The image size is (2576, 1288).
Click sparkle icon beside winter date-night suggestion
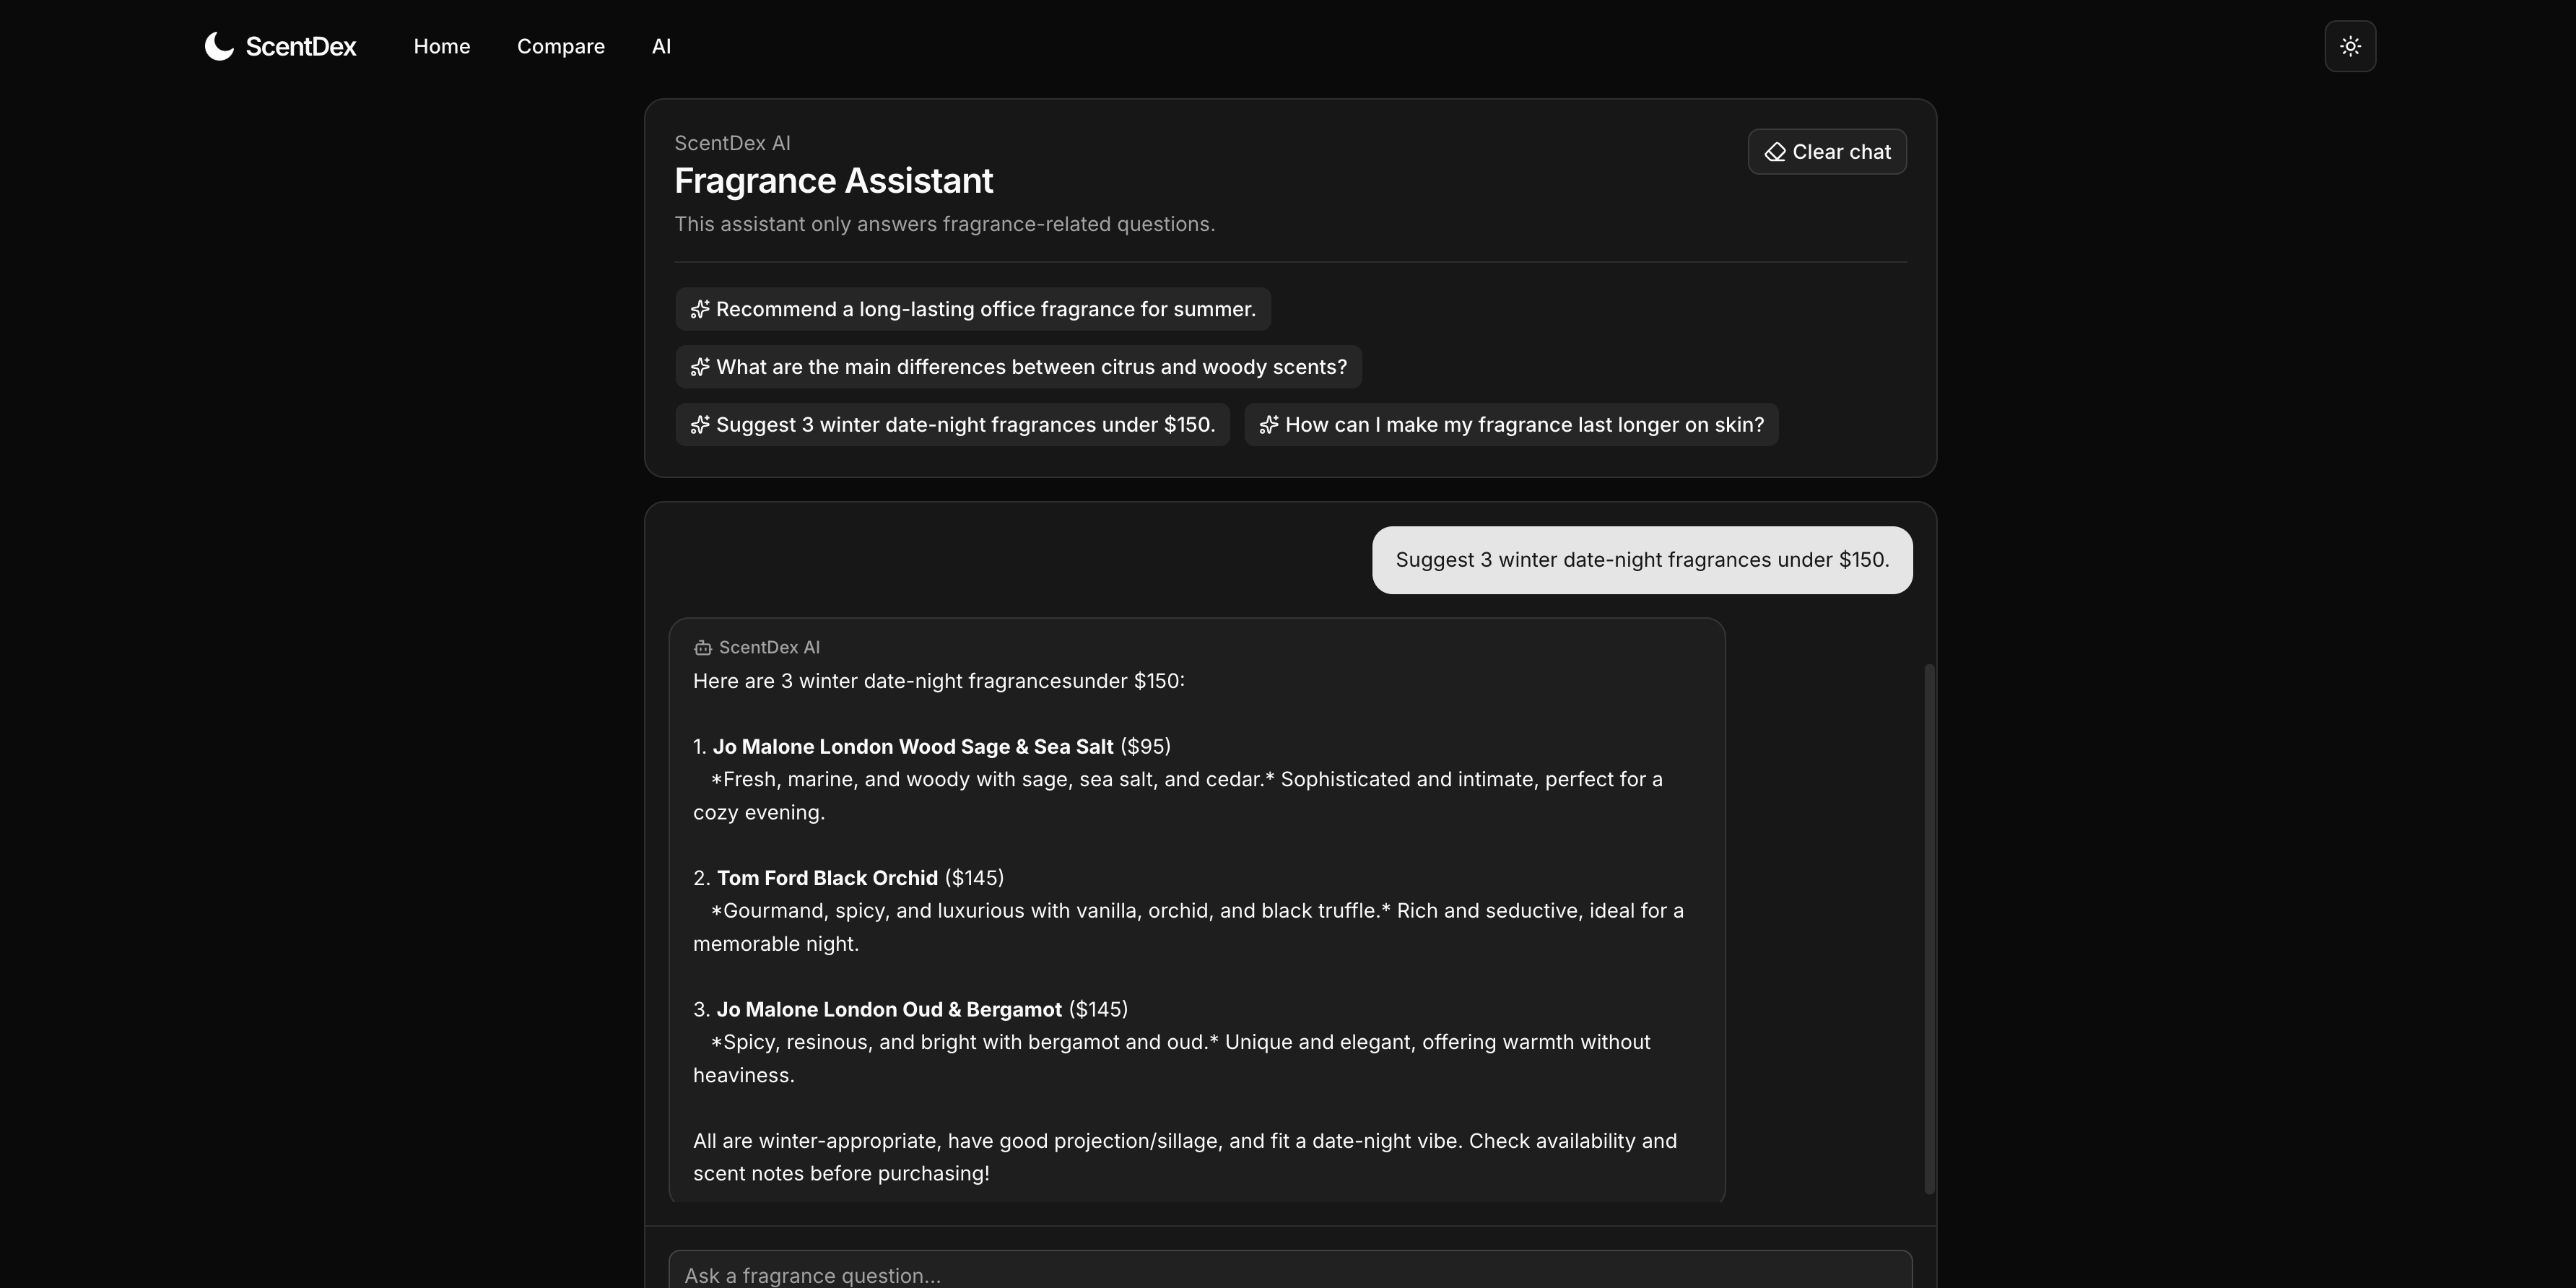click(700, 425)
